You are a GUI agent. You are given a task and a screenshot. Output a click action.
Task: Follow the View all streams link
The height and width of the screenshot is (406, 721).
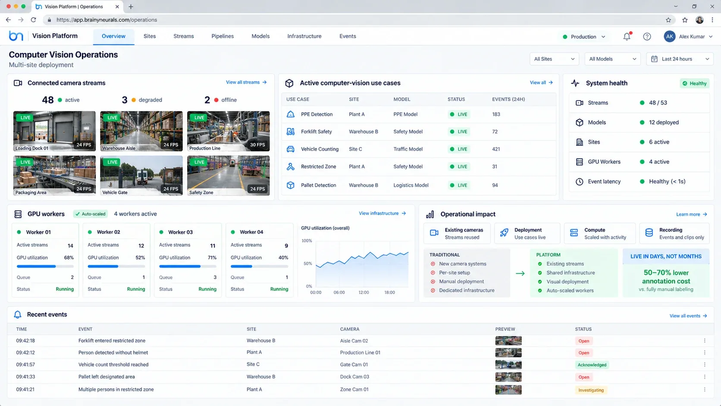coord(246,82)
